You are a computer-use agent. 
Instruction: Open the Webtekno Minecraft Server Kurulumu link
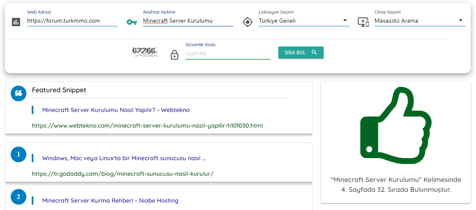point(116,110)
